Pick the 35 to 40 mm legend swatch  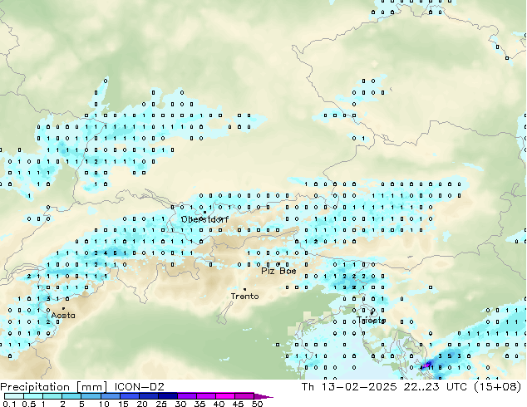(205, 396)
